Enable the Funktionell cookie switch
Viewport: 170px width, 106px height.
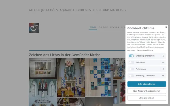point(131,62)
